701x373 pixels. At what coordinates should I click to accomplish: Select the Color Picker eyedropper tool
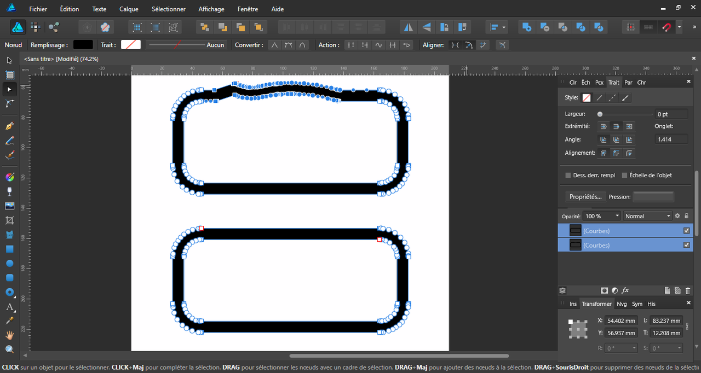[x=9, y=320]
